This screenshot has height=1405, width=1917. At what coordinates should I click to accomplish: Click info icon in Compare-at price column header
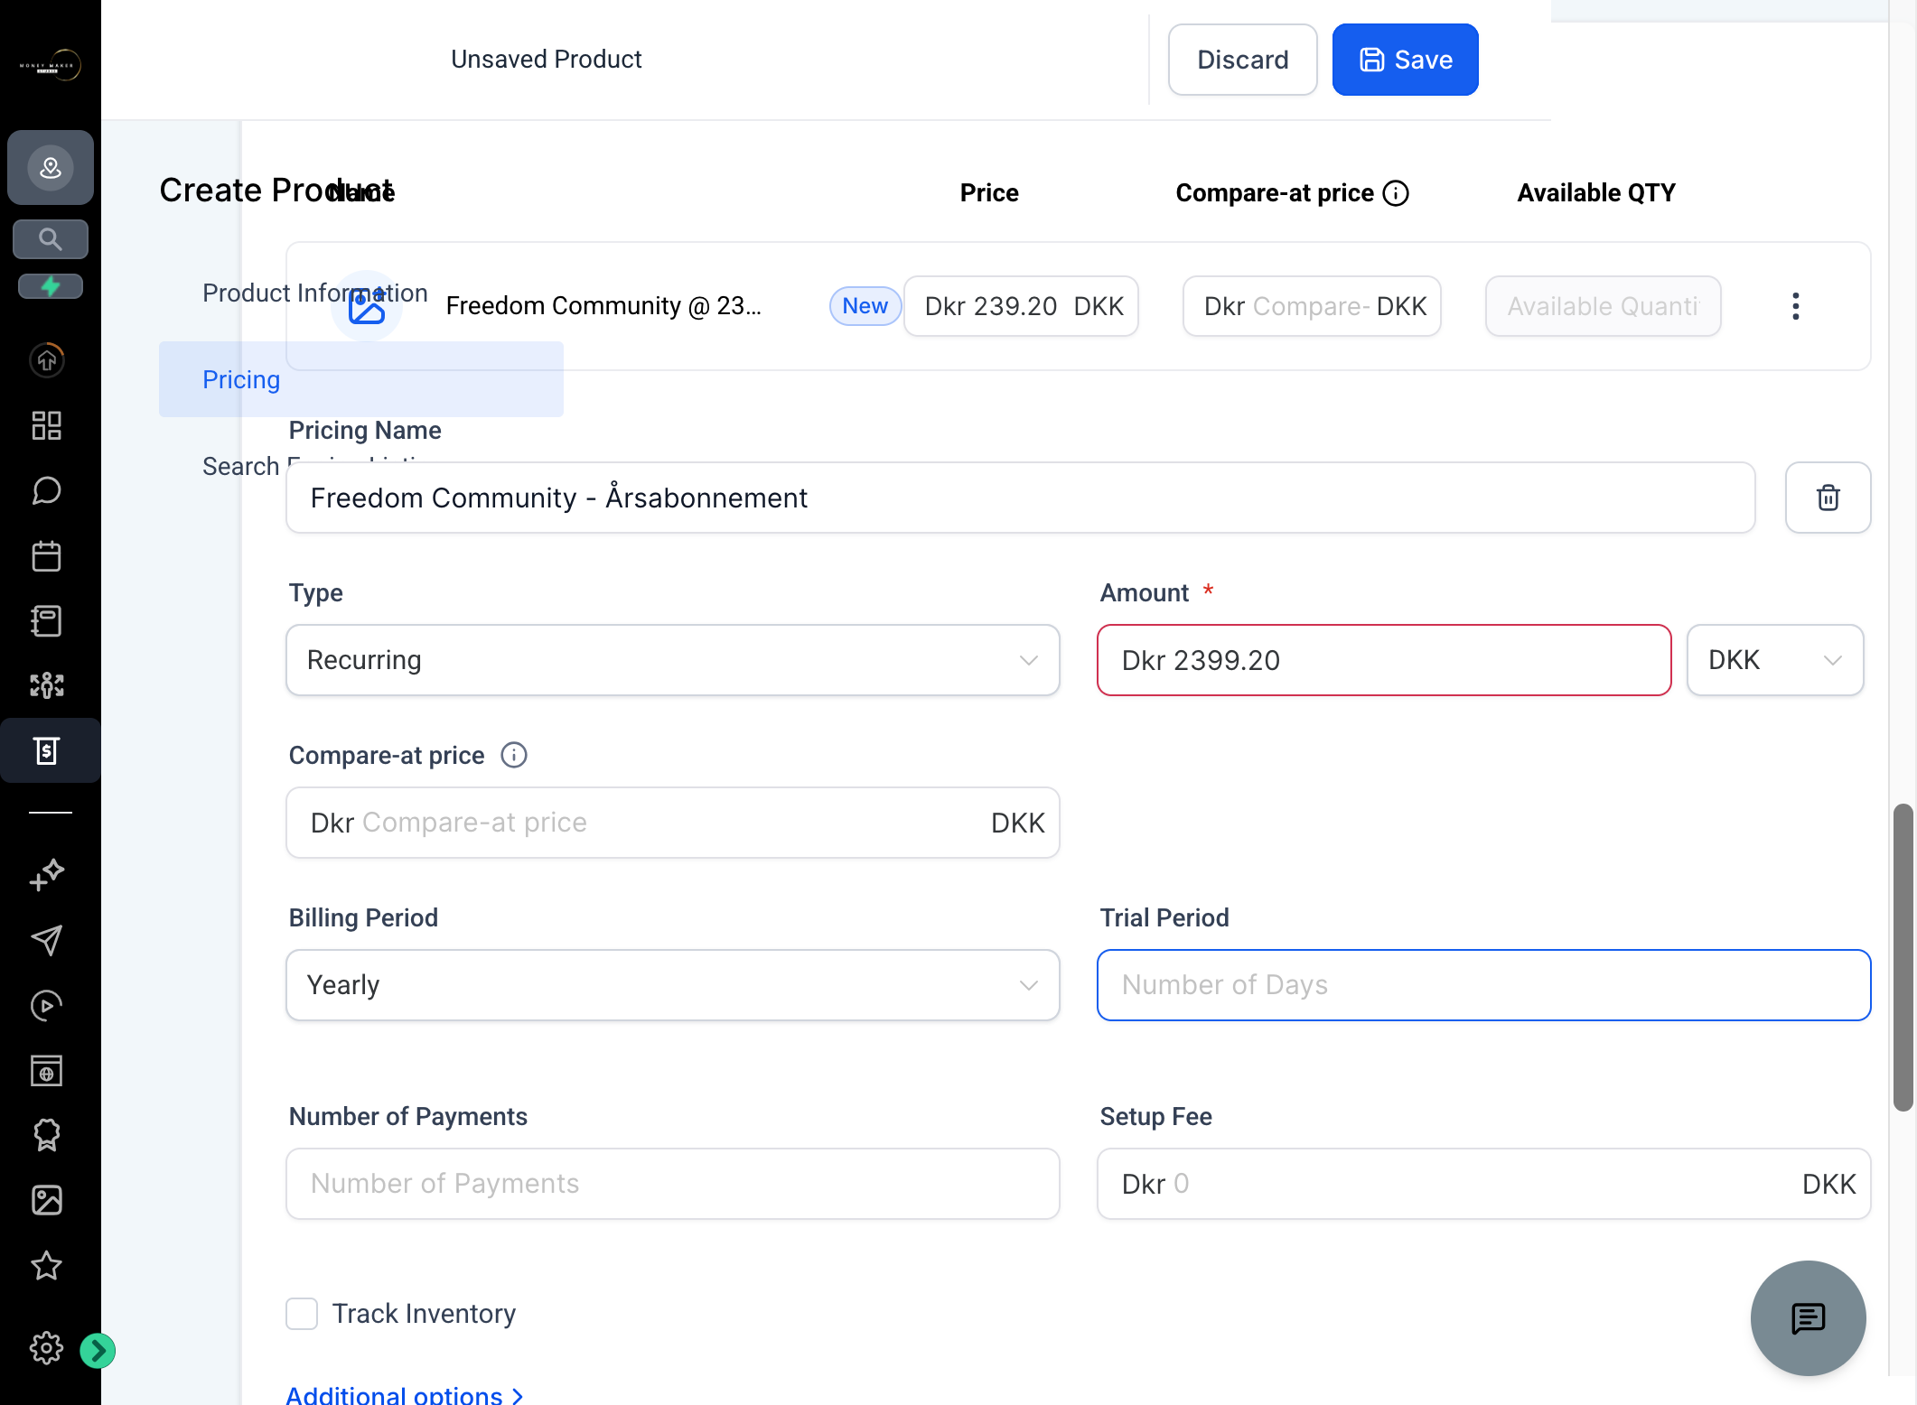1396,193
